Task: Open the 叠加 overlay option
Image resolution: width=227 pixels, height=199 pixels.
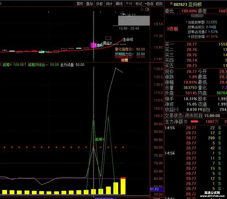Action: coord(89,4)
